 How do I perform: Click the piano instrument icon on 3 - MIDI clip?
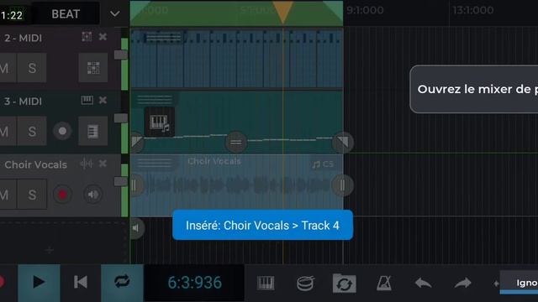click(160, 122)
